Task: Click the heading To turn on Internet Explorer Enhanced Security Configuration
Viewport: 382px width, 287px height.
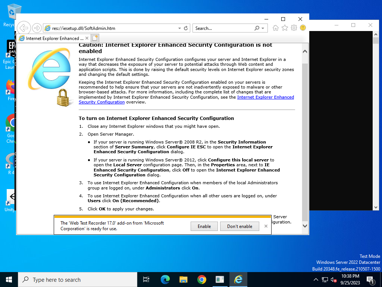Action: pyautogui.click(x=156, y=118)
